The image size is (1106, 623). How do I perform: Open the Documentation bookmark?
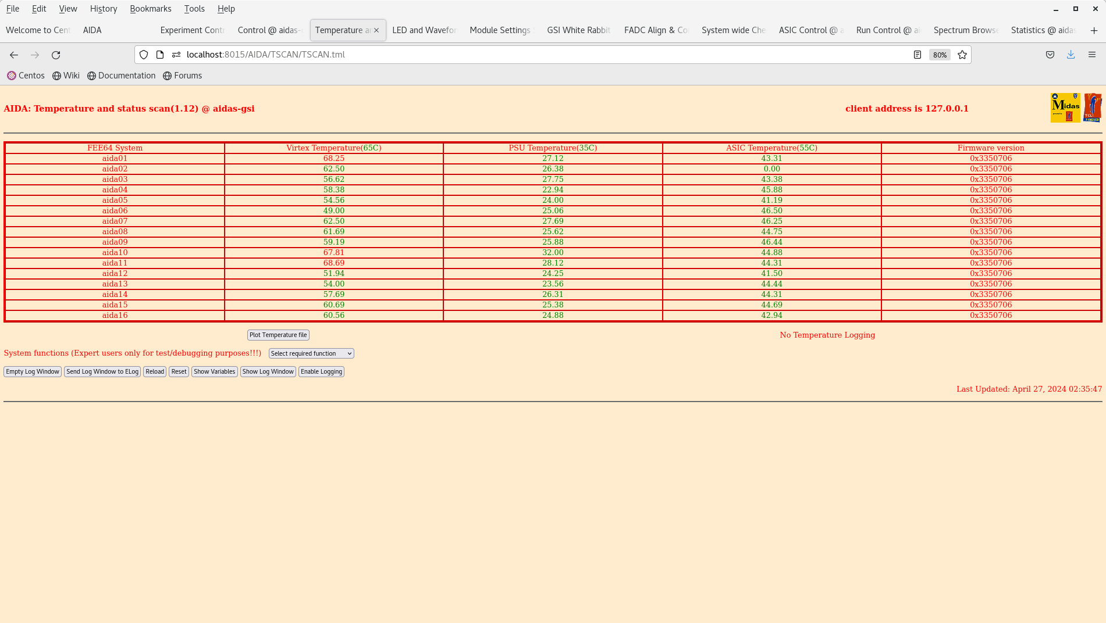(x=121, y=76)
